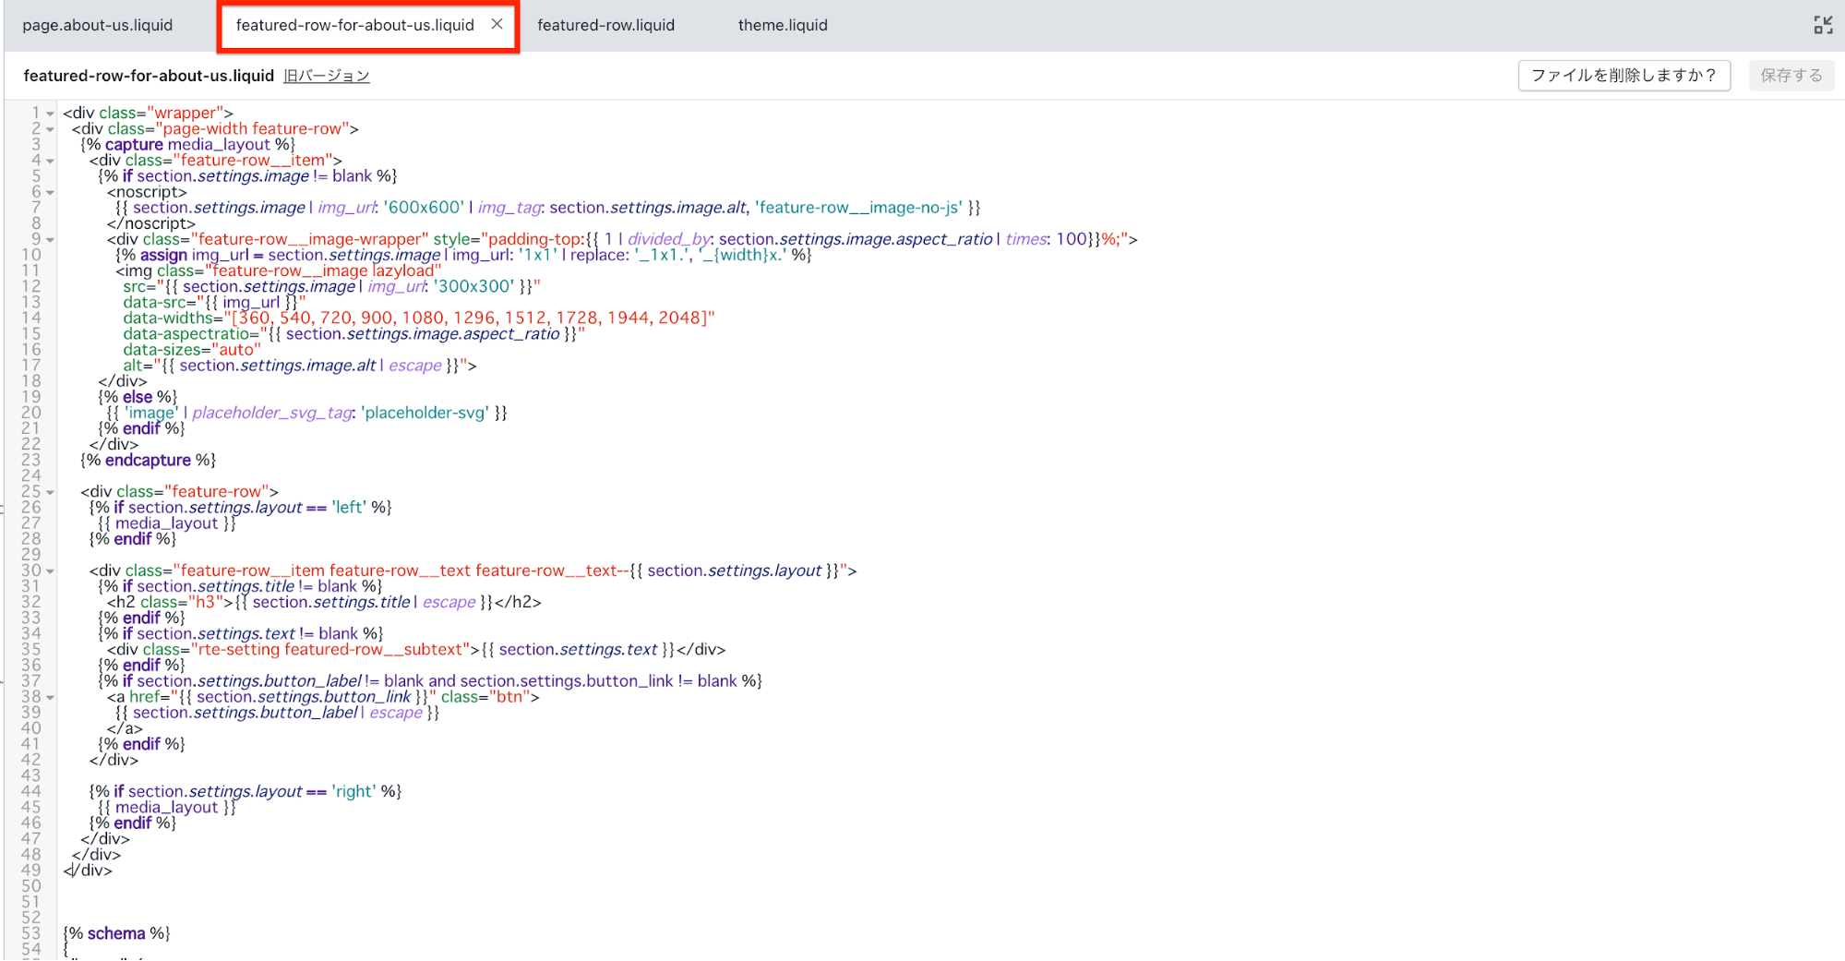Screen dimensions: 1845x961
Task: Select the featured-row-for-about-us.liquid tab
Action: click(354, 25)
